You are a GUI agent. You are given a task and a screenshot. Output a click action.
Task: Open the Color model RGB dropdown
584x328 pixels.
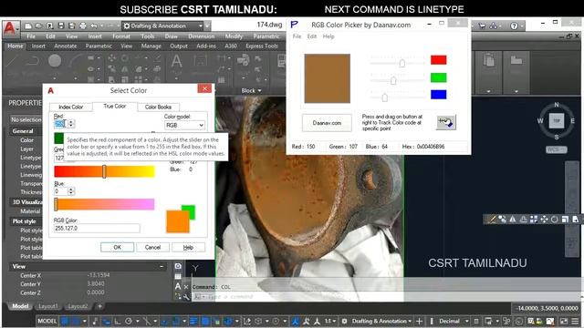(x=184, y=126)
